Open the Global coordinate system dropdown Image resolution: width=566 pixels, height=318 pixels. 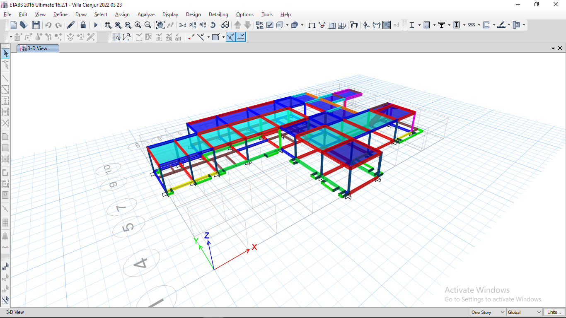point(524,312)
